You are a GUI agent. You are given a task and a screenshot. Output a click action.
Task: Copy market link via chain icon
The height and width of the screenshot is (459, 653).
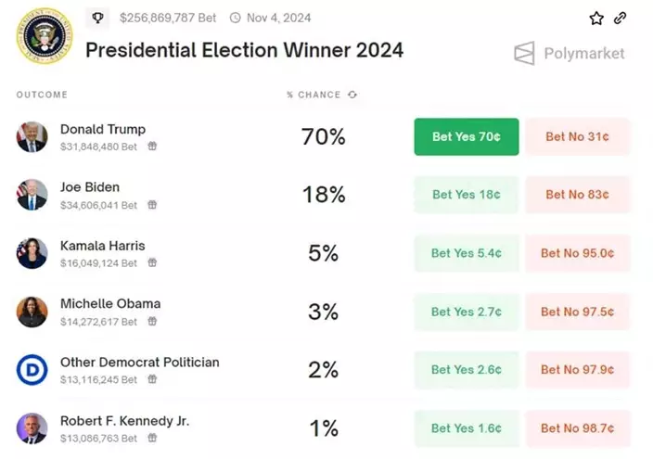pos(621,19)
